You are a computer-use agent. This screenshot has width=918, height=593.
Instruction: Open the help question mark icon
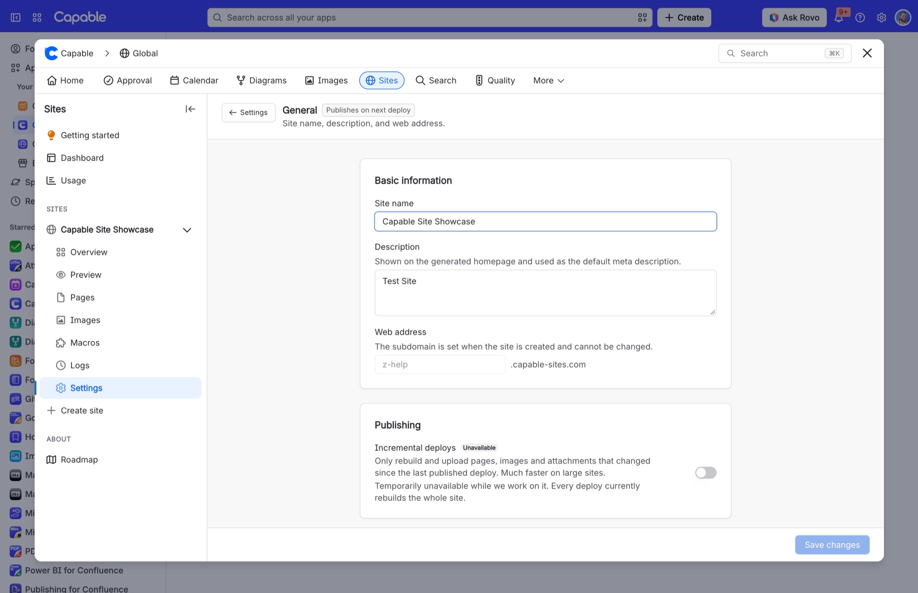pos(860,17)
